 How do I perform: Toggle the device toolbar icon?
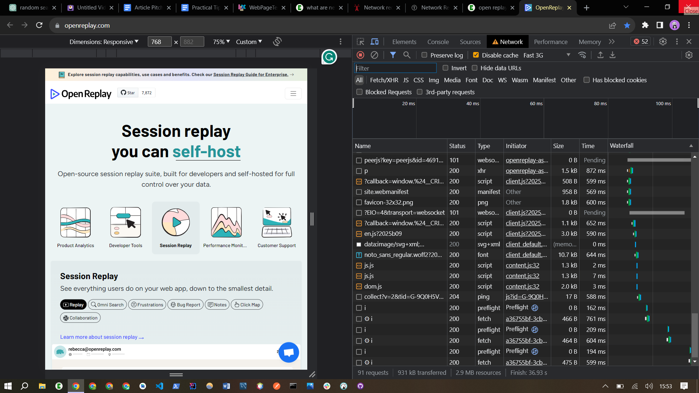pos(374,41)
